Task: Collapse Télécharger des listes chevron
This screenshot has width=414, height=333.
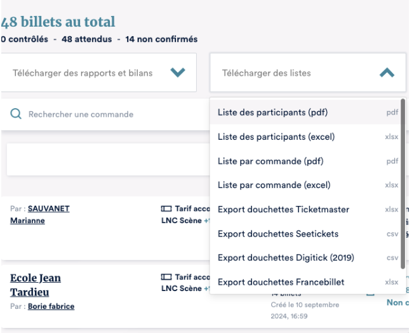Action: 386,73
